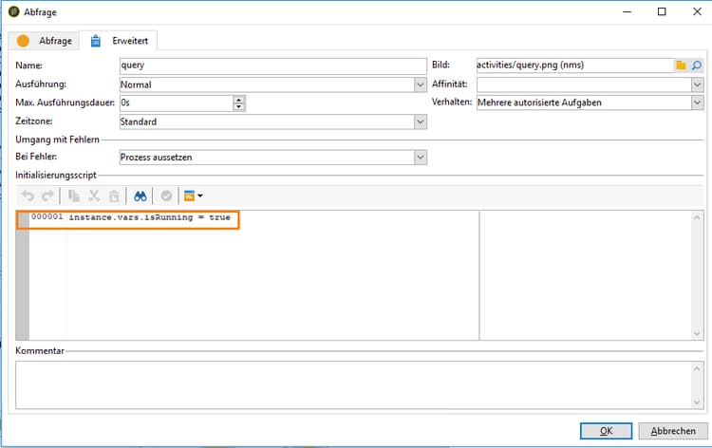712x448 pixels.
Task: Click script editor scrollbar down arrow
Action: click(697, 333)
